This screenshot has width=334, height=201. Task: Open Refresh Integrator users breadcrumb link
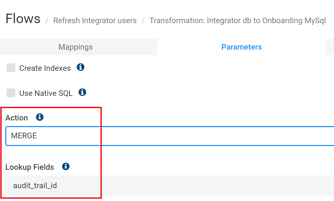[x=95, y=21]
